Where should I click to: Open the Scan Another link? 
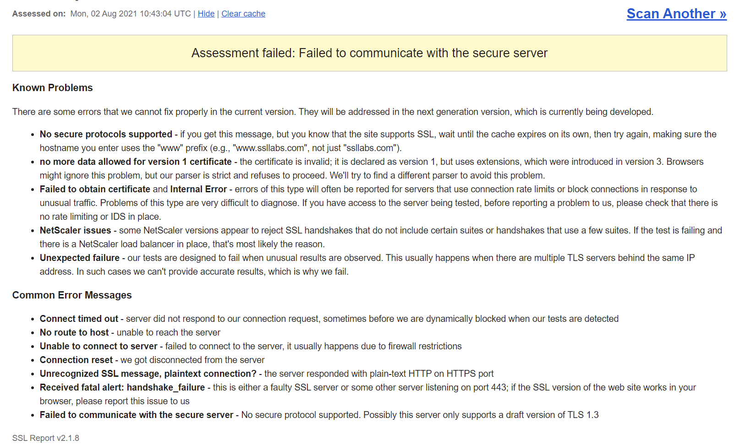pos(676,14)
